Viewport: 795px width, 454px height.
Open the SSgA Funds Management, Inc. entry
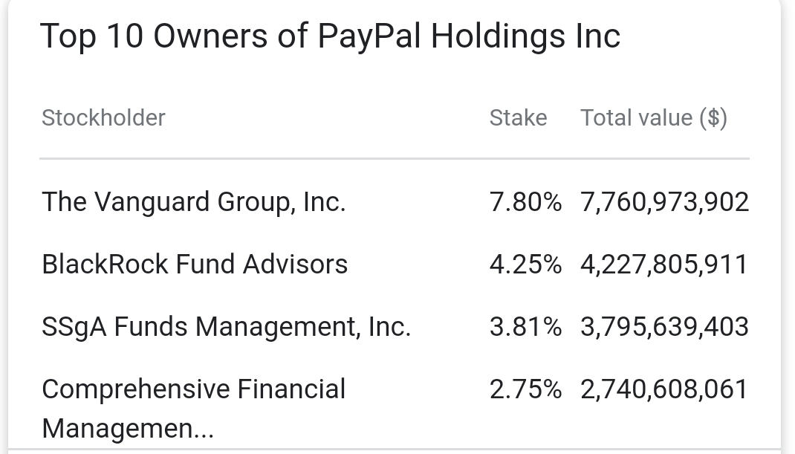[x=226, y=326]
